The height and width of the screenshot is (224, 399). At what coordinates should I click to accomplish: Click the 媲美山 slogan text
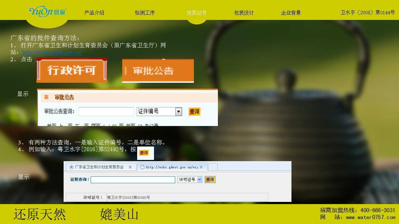119,214
